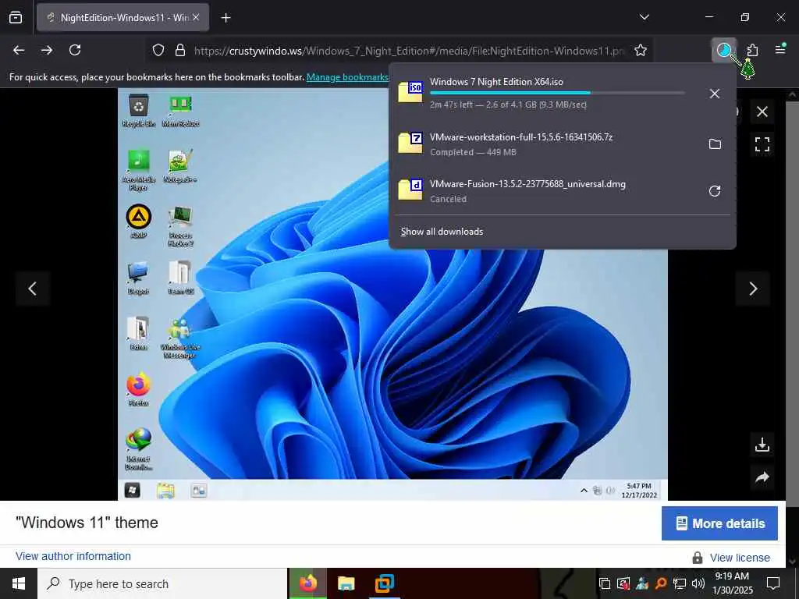The height and width of the screenshot is (599, 799).
Task: Open folder containing VMware-workstation download
Action: tap(715, 144)
